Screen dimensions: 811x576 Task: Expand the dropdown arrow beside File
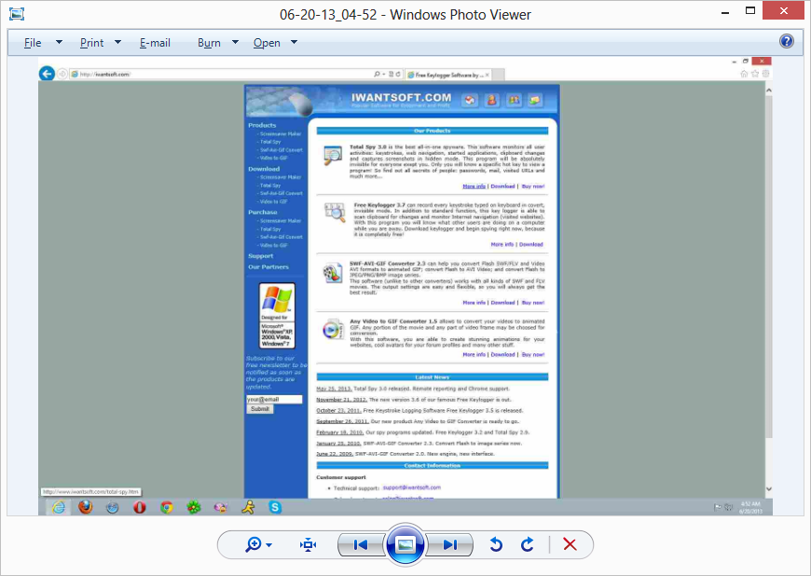tap(59, 43)
